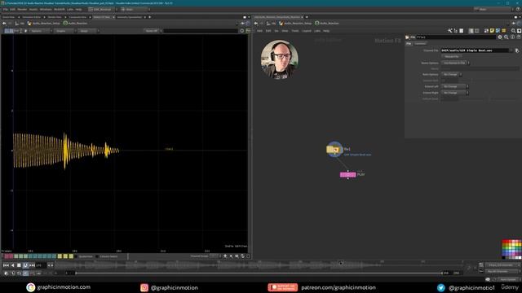Go back in Motion FX path bar
The image size is (522, 293).
click(x=4, y=24)
